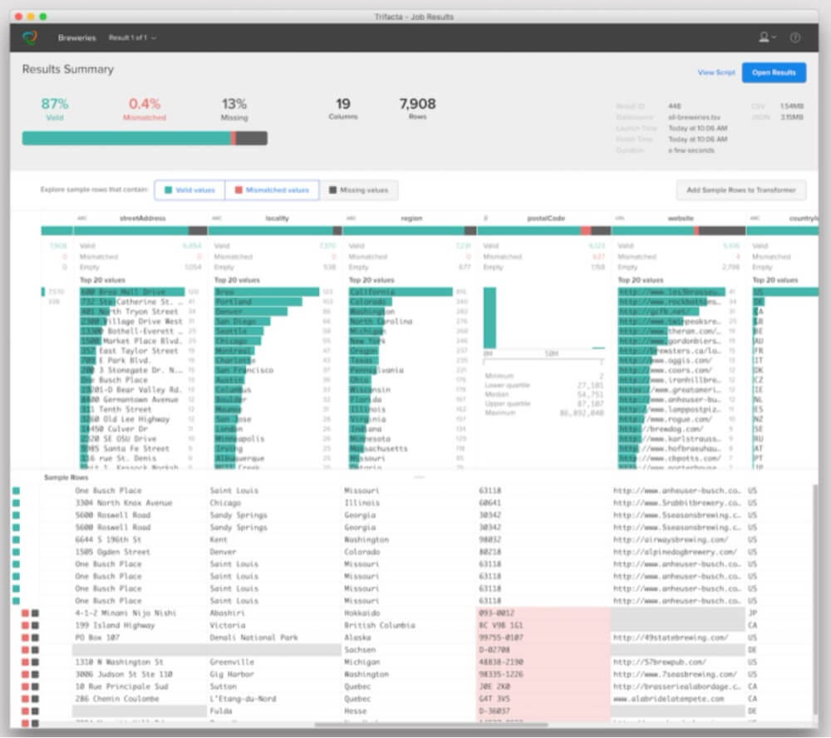This screenshot has height=738, width=831.
Task: Click the website URL type icon
Action: tap(620, 219)
